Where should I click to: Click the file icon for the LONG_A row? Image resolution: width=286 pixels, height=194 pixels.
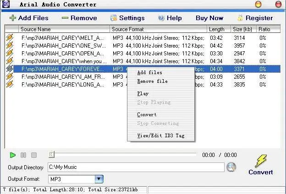[10, 85]
